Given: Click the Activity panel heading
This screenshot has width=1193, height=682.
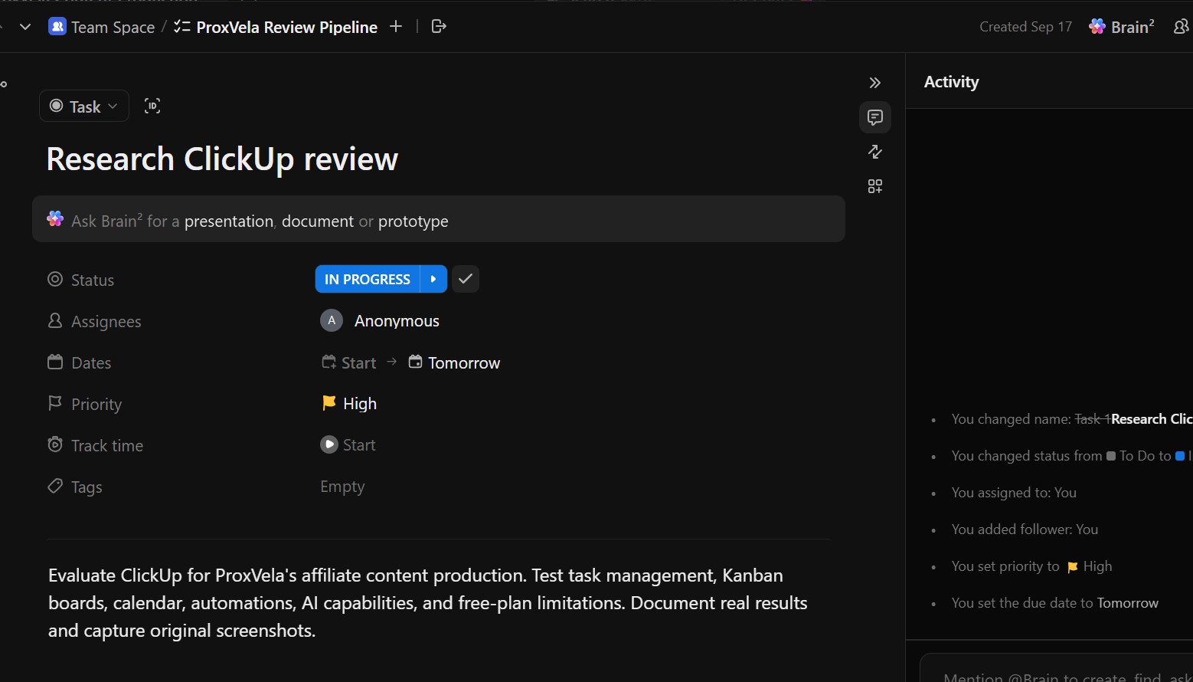Looking at the screenshot, I should coord(951,82).
